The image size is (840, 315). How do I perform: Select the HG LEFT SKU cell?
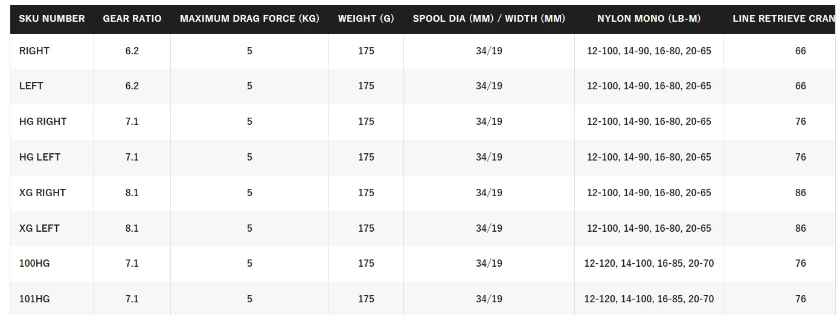40,157
